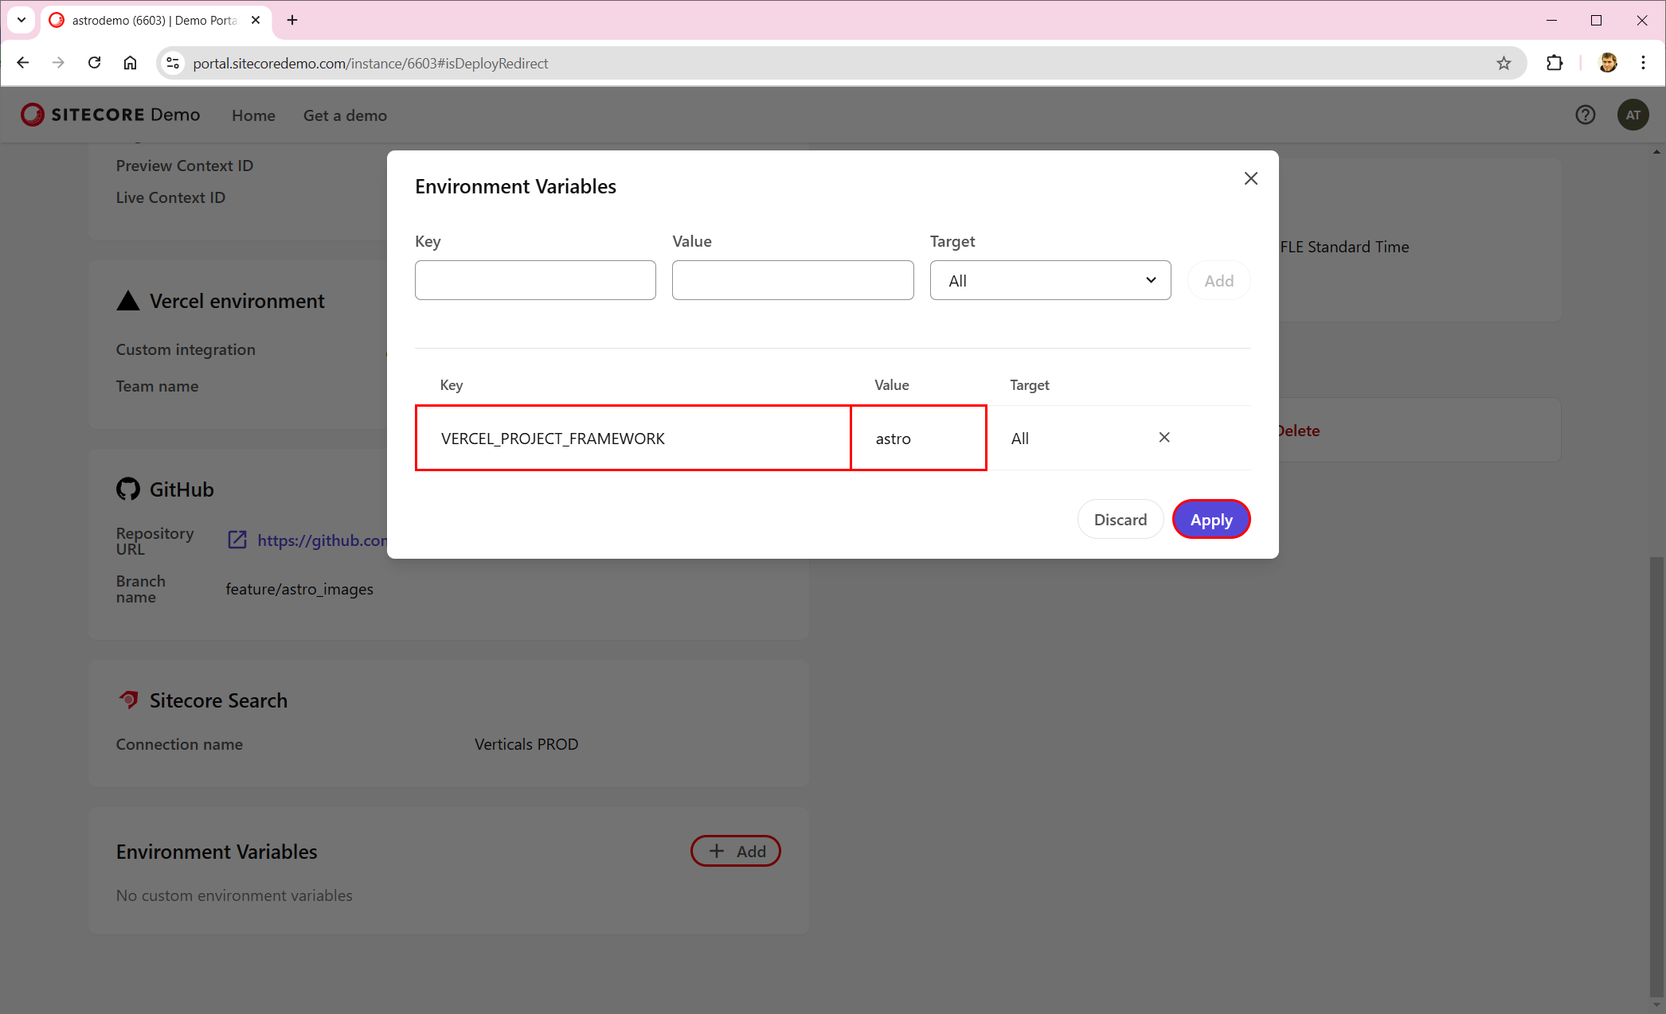Open the Target dropdown set to All

pyautogui.click(x=1050, y=280)
